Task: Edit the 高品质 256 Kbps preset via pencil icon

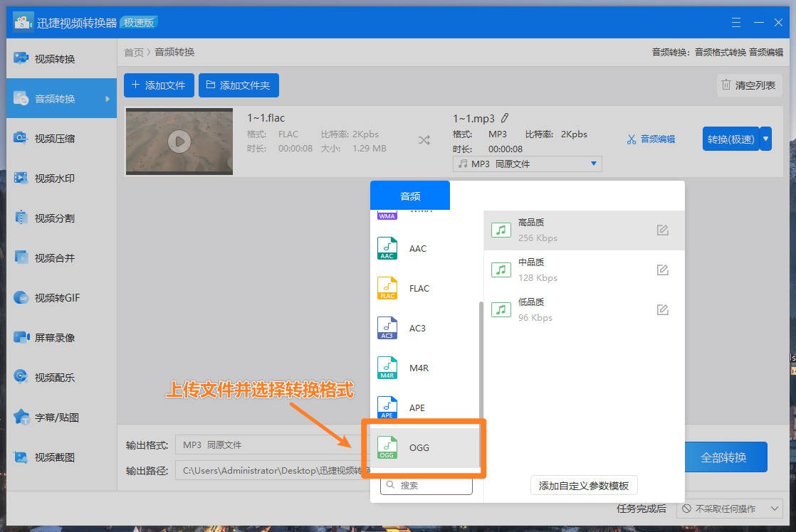Action: [x=663, y=230]
